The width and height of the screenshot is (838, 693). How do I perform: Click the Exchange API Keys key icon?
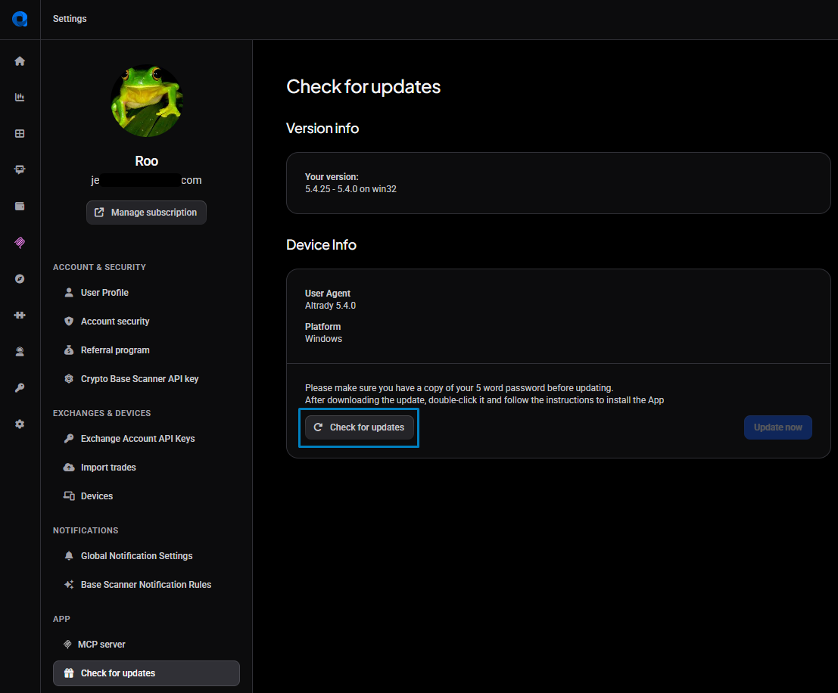(x=69, y=439)
